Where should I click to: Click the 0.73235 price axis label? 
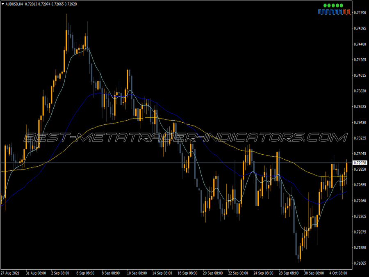pos(360,138)
